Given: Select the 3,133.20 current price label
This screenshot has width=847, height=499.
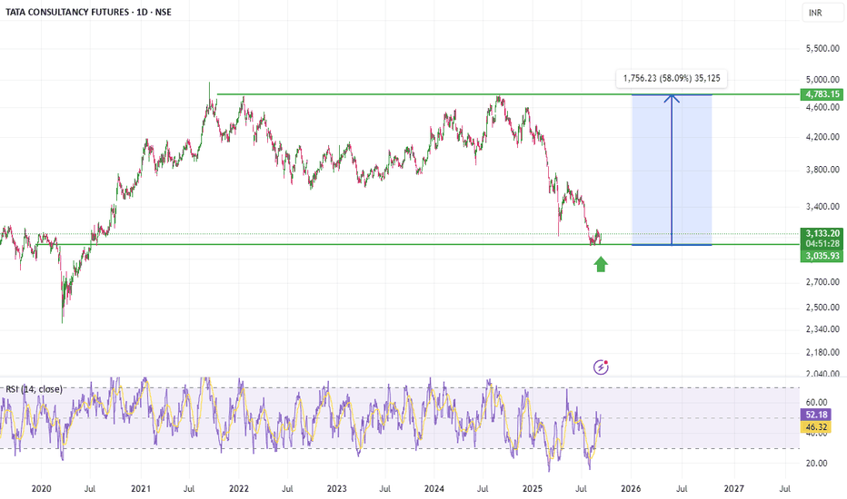Looking at the screenshot, I should [822, 233].
